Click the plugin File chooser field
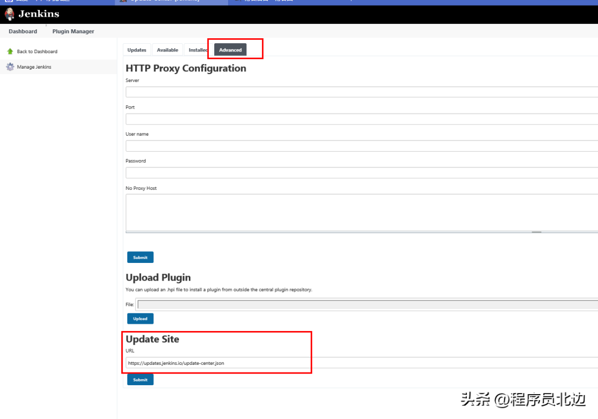The height and width of the screenshot is (419, 598). point(368,304)
